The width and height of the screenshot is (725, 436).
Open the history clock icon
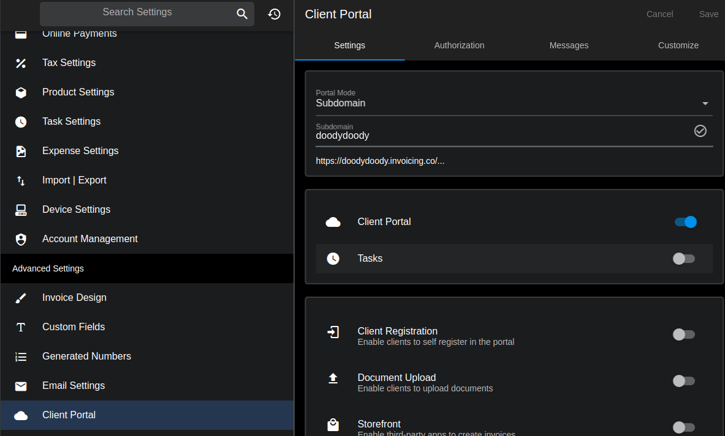[275, 14]
